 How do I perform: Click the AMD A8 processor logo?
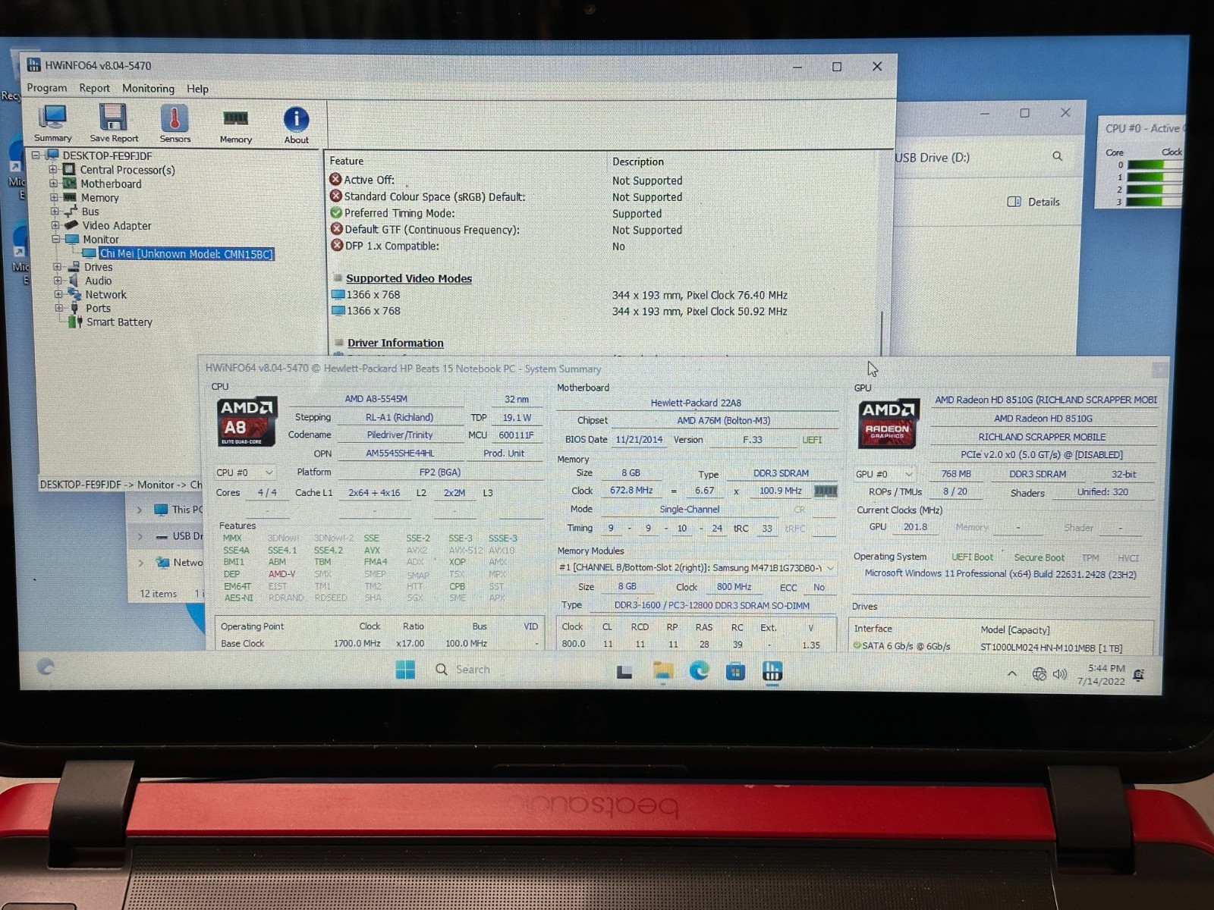(247, 421)
